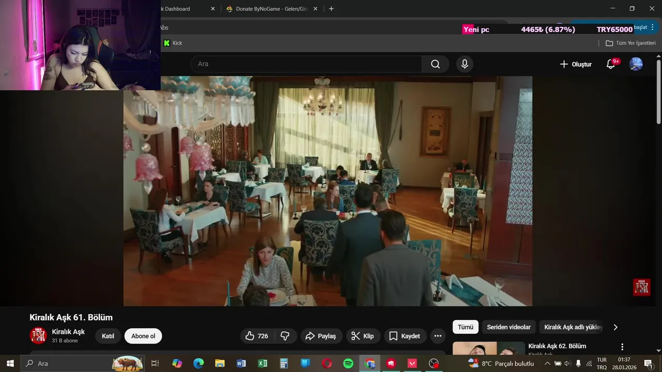The image size is (662, 372).
Task: Launch Copilot from taskbar
Action: [x=177, y=364]
